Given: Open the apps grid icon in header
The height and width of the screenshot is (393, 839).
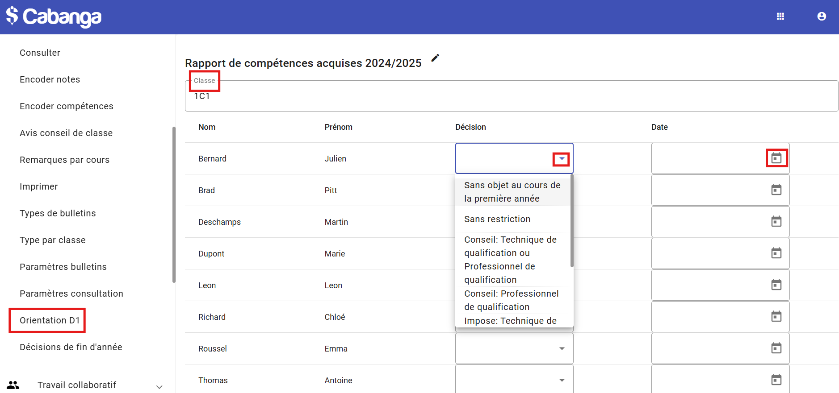Looking at the screenshot, I should click(x=780, y=17).
